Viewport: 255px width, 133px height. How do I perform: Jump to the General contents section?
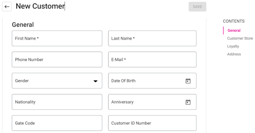(x=234, y=31)
